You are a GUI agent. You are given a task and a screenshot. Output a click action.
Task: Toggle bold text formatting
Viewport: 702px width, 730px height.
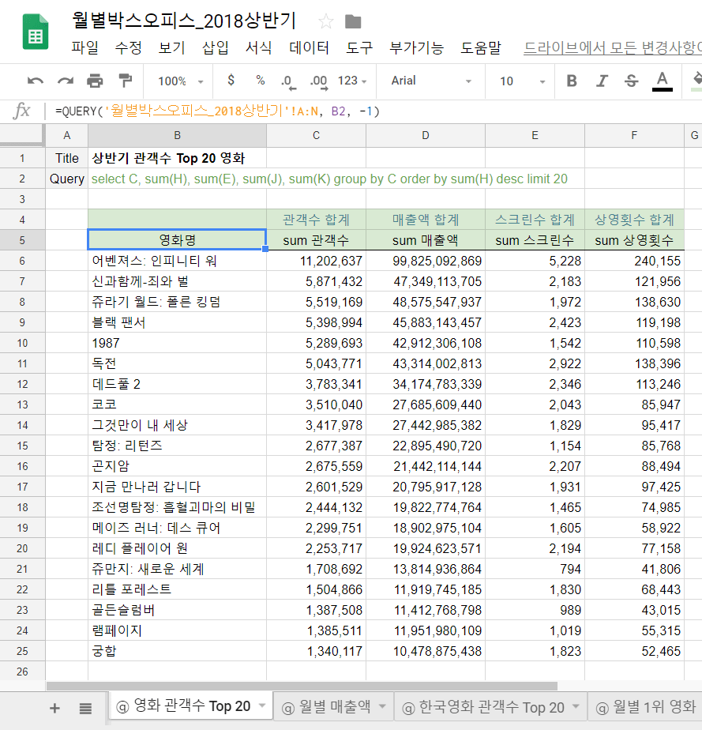[x=572, y=81]
